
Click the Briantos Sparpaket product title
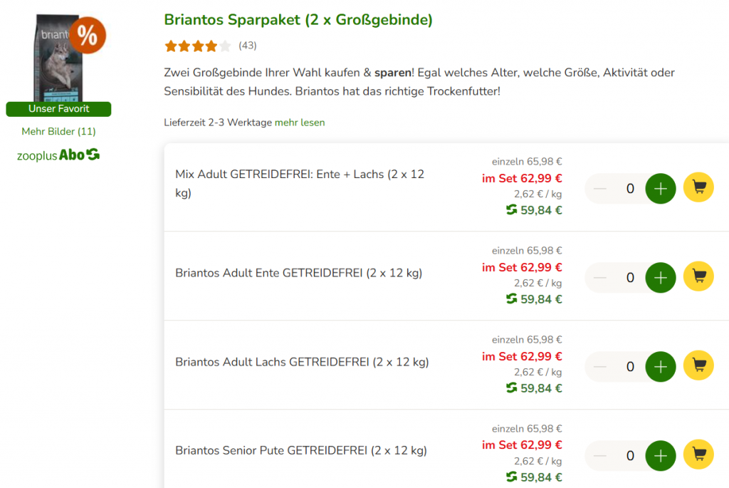click(x=298, y=20)
